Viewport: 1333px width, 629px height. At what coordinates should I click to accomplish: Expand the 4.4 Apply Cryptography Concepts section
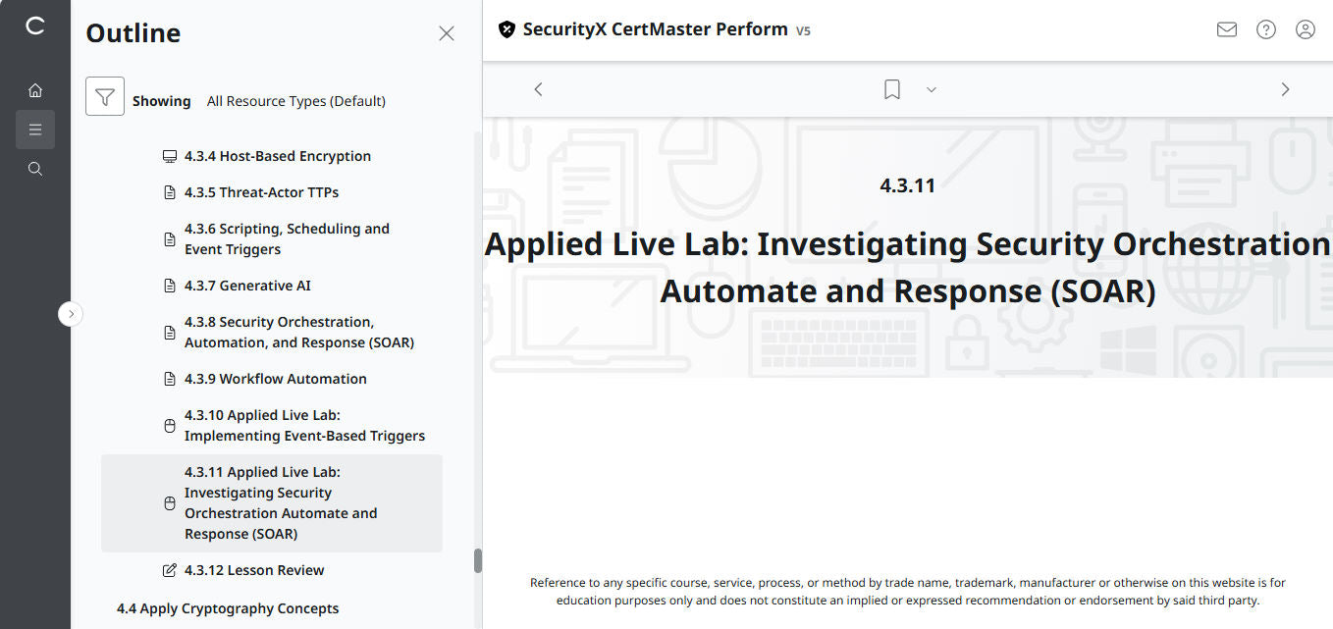(x=227, y=608)
